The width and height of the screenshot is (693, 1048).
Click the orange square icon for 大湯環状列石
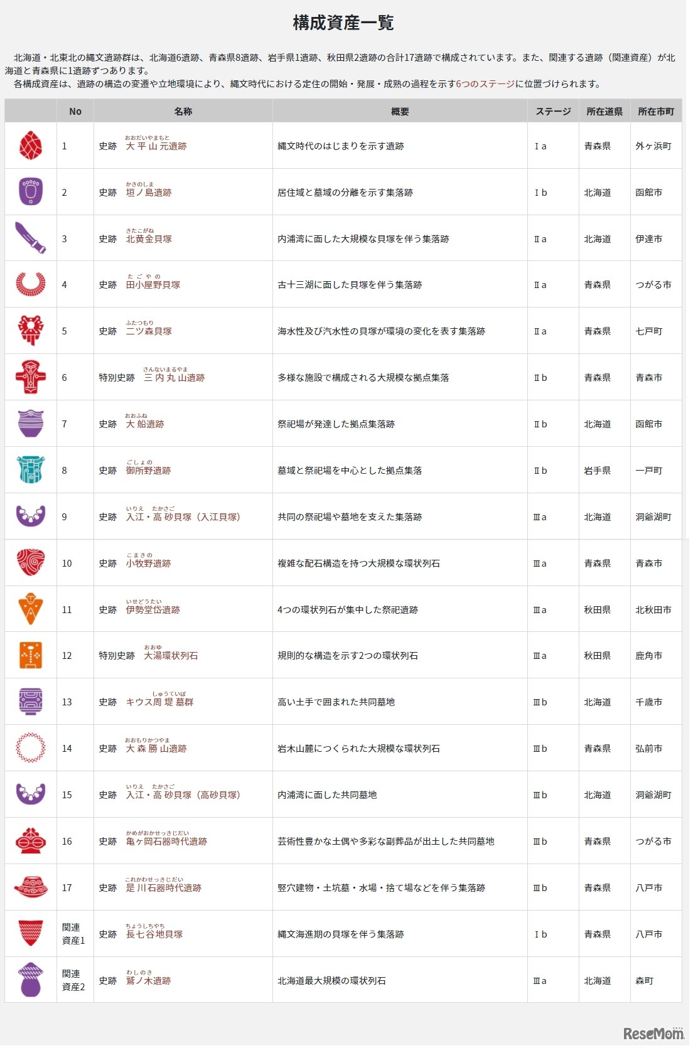pos(30,656)
